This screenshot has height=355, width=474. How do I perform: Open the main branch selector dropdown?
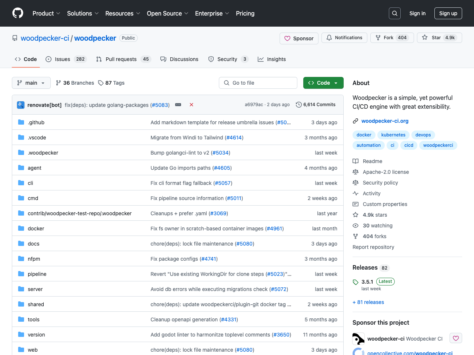click(x=31, y=83)
